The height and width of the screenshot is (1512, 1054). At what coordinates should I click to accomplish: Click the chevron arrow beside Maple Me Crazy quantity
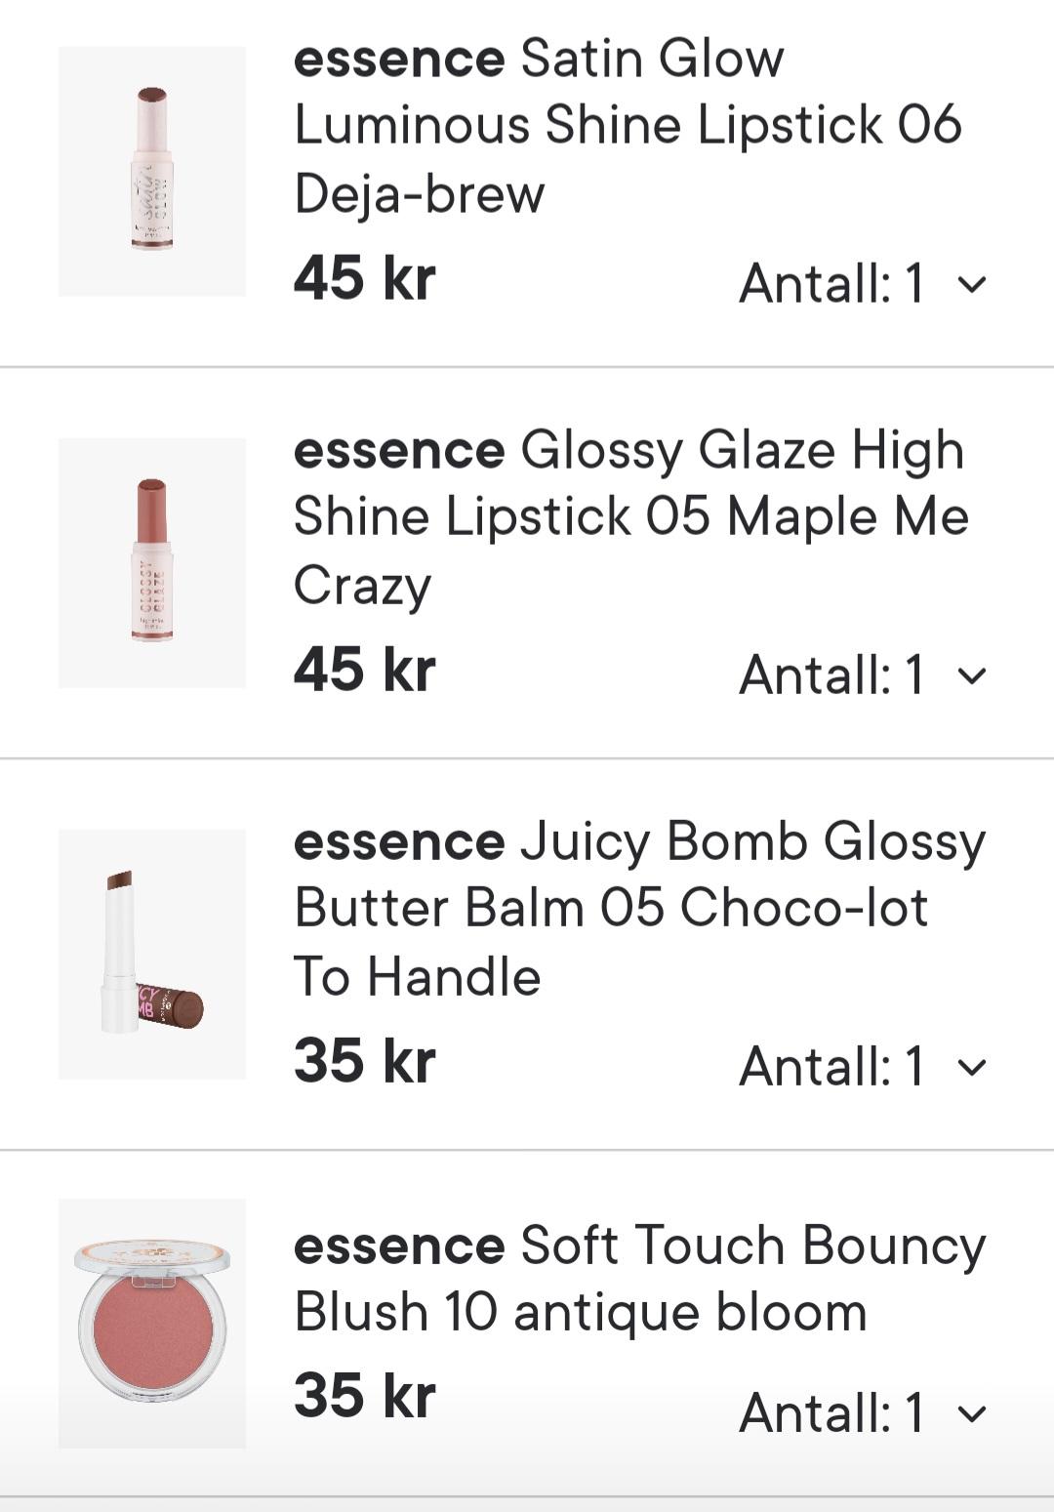coord(972,675)
